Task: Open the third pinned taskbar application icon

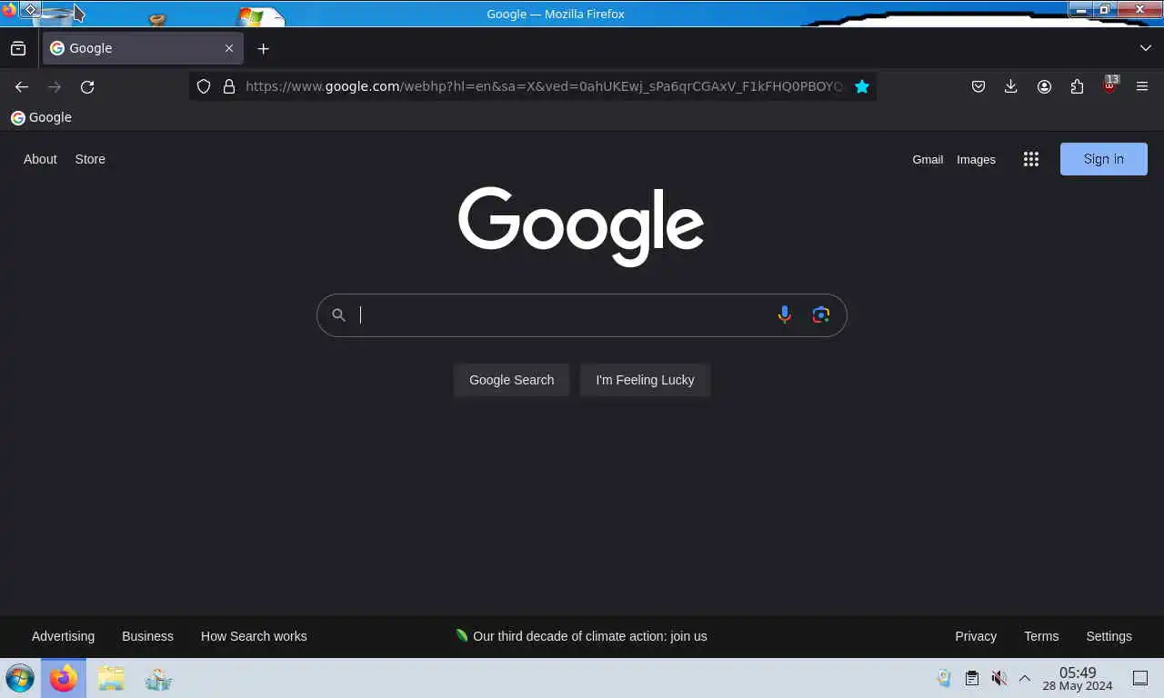Action: click(158, 678)
